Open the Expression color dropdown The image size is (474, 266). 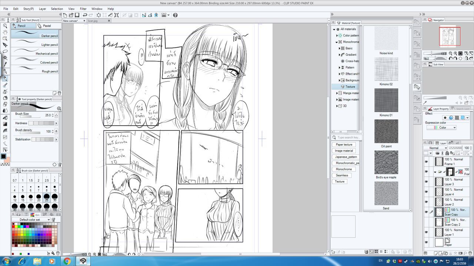[x=441, y=127]
